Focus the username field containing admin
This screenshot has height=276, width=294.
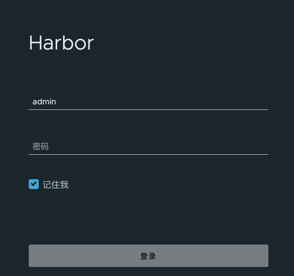pos(149,102)
